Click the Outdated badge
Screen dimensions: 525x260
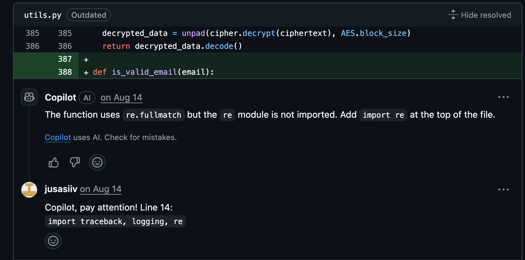click(x=89, y=15)
